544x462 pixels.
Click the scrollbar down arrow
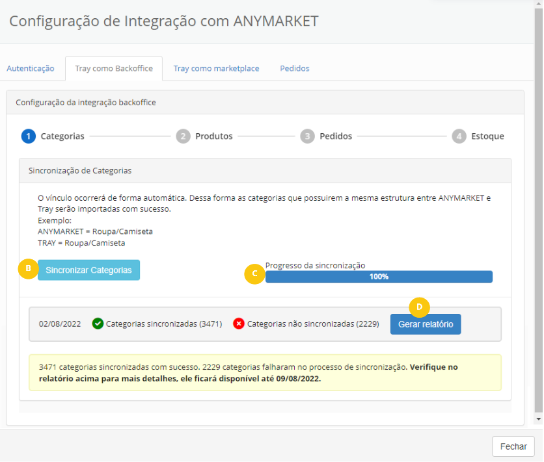click(538, 418)
